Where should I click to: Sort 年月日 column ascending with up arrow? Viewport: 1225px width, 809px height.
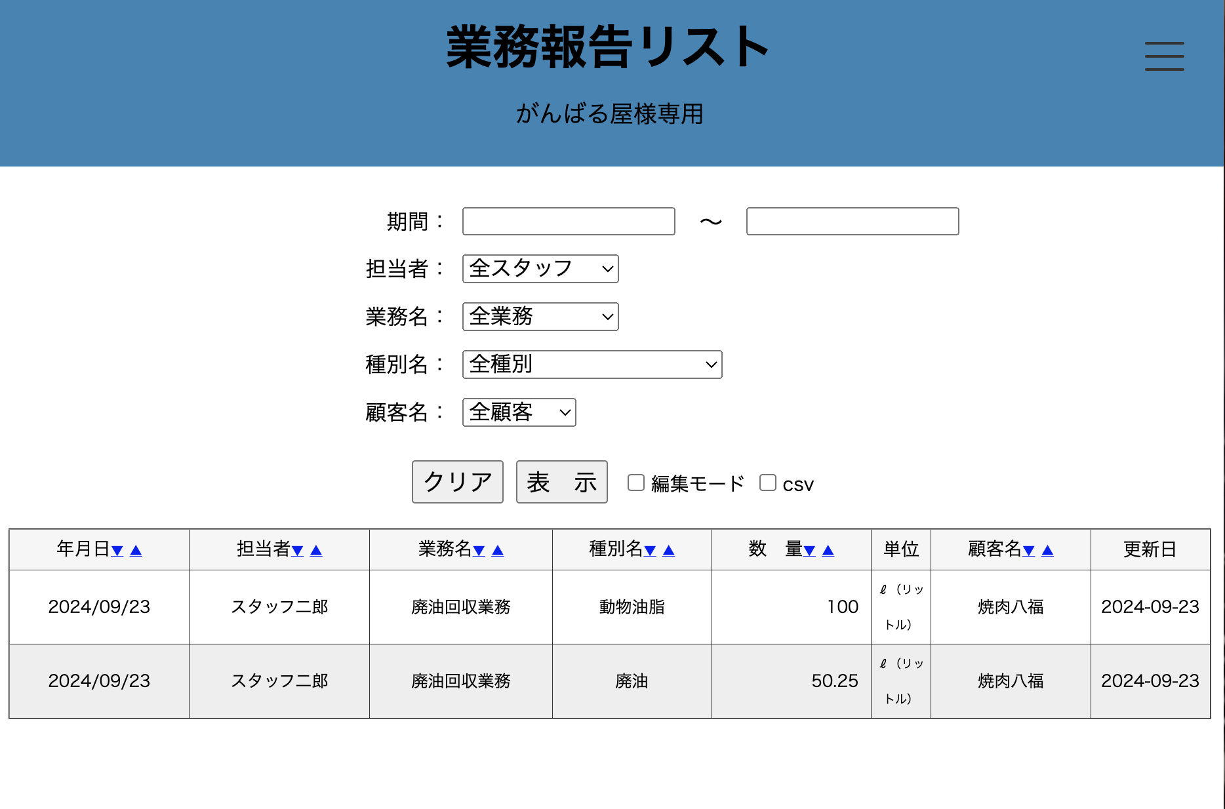(136, 551)
